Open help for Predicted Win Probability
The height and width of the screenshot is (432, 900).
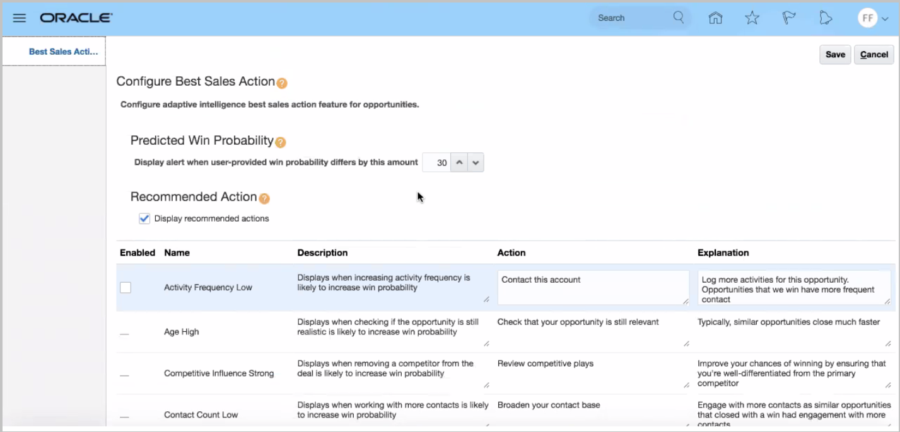click(x=279, y=143)
